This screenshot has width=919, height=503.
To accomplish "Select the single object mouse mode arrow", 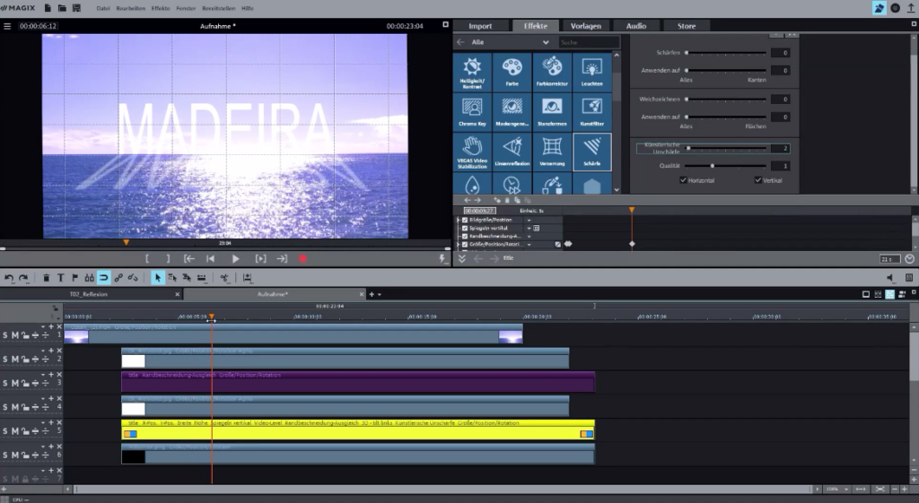I will 157,278.
